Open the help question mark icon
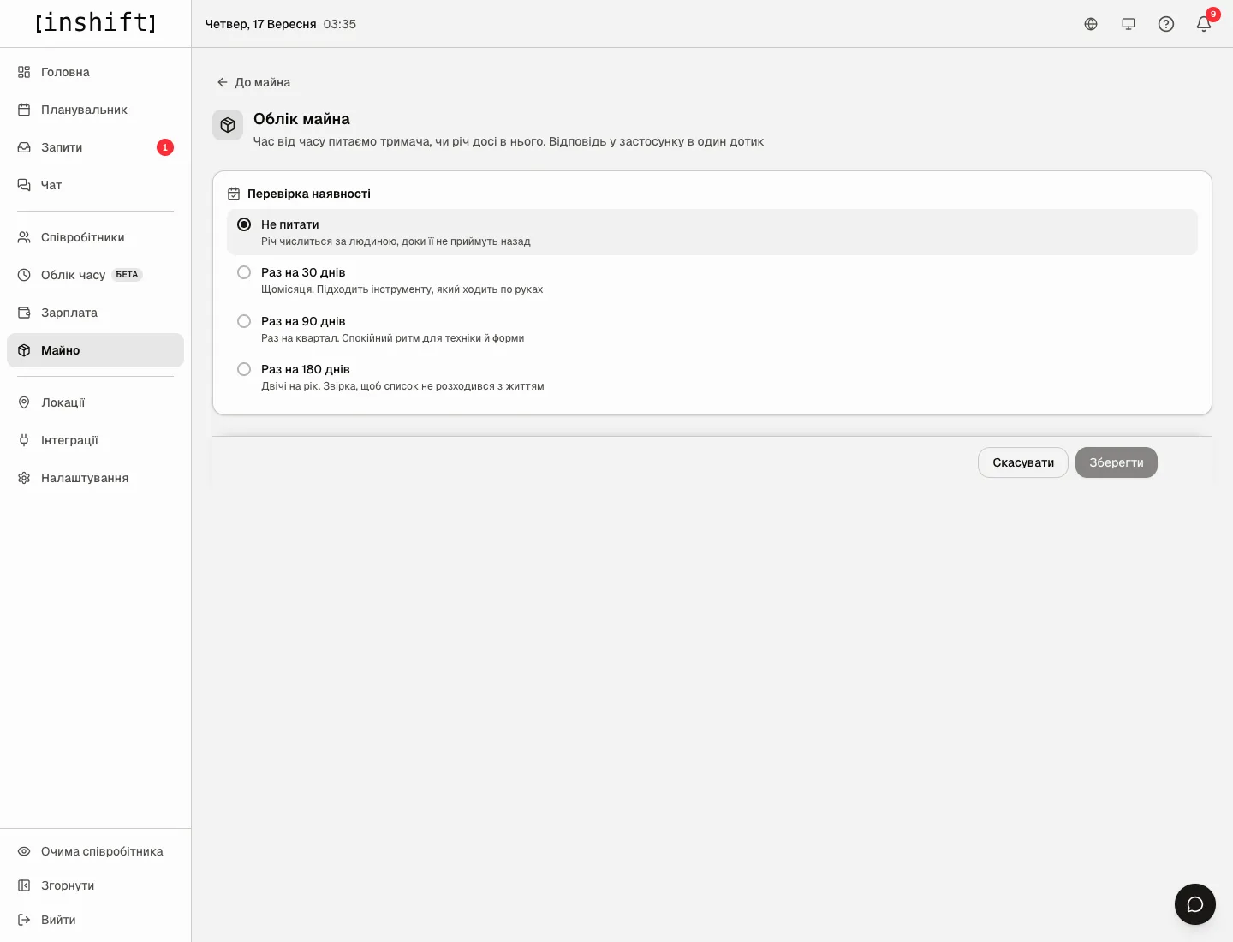 coord(1166,24)
